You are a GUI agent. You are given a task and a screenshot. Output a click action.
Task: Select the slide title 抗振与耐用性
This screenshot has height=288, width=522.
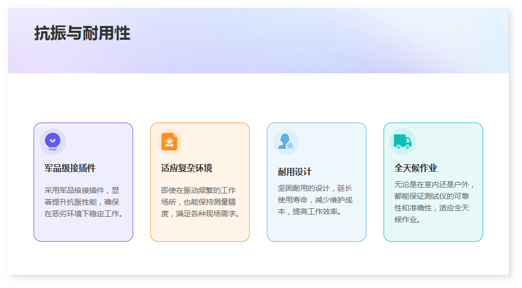click(82, 33)
